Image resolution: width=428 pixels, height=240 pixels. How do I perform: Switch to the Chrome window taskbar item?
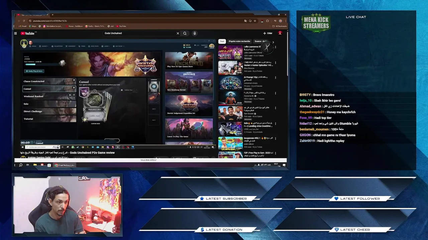pos(65,165)
